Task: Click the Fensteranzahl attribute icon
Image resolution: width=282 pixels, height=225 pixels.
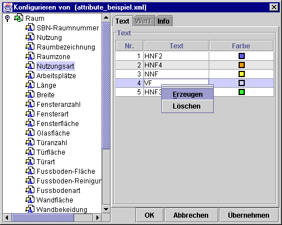Action: (30, 104)
